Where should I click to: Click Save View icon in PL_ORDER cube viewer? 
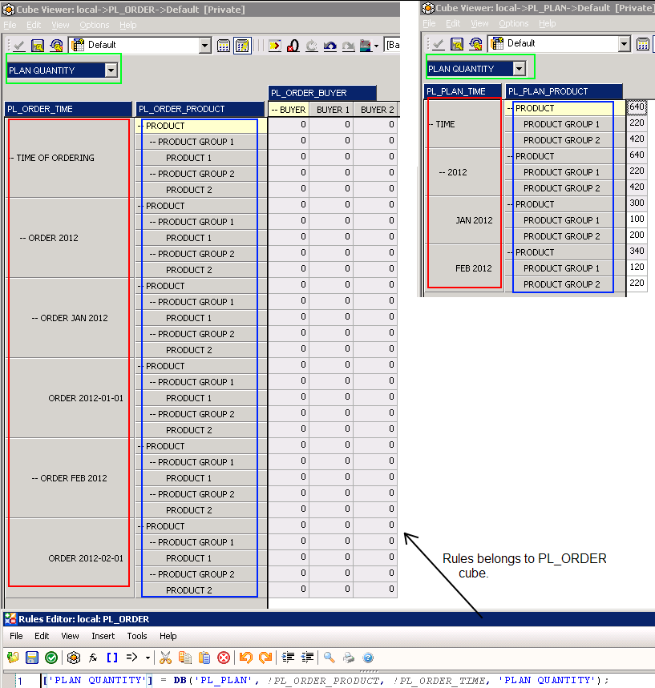click(38, 45)
